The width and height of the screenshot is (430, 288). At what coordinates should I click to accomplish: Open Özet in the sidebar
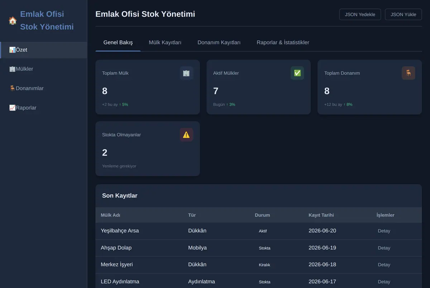click(x=43, y=50)
